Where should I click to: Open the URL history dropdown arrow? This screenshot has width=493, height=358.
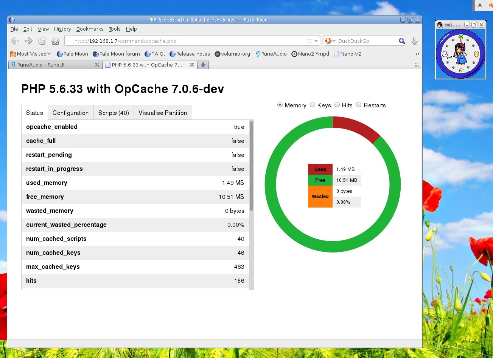(x=316, y=41)
